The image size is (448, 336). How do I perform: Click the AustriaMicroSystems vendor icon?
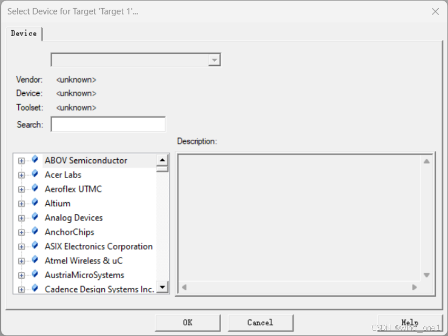(x=35, y=274)
